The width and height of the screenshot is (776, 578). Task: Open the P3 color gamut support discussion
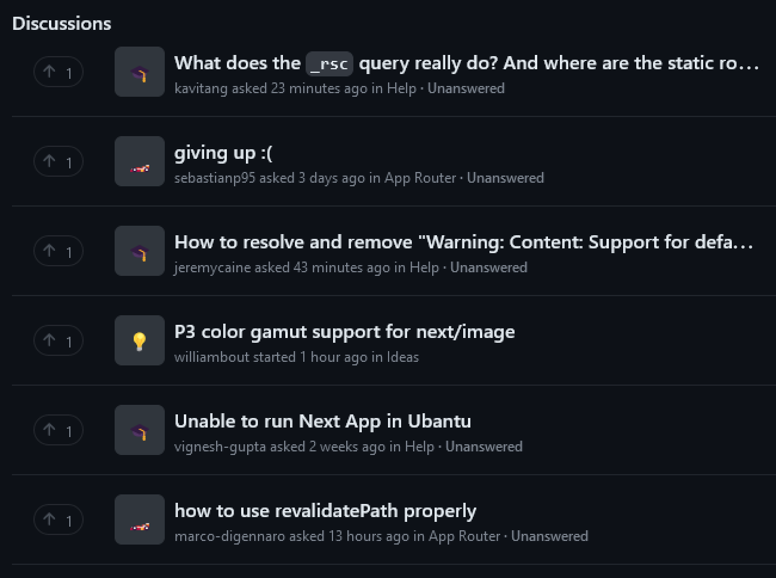pos(344,332)
